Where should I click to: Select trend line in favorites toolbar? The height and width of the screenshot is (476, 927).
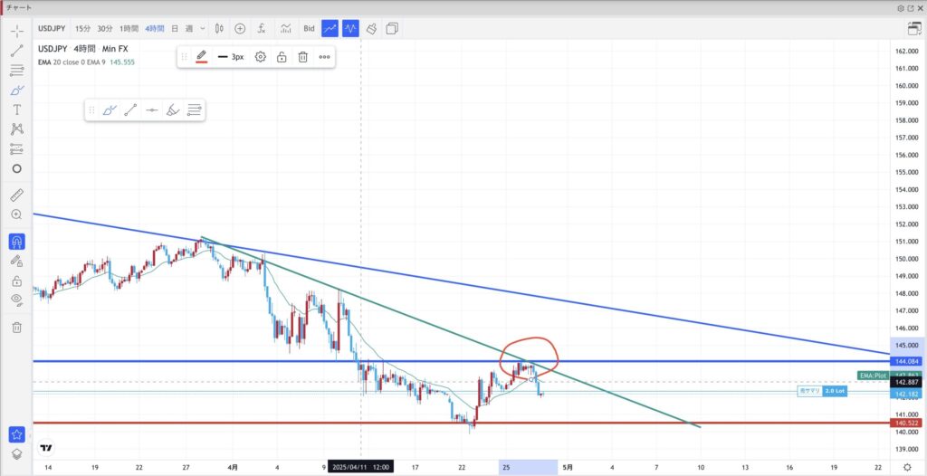pos(130,110)
